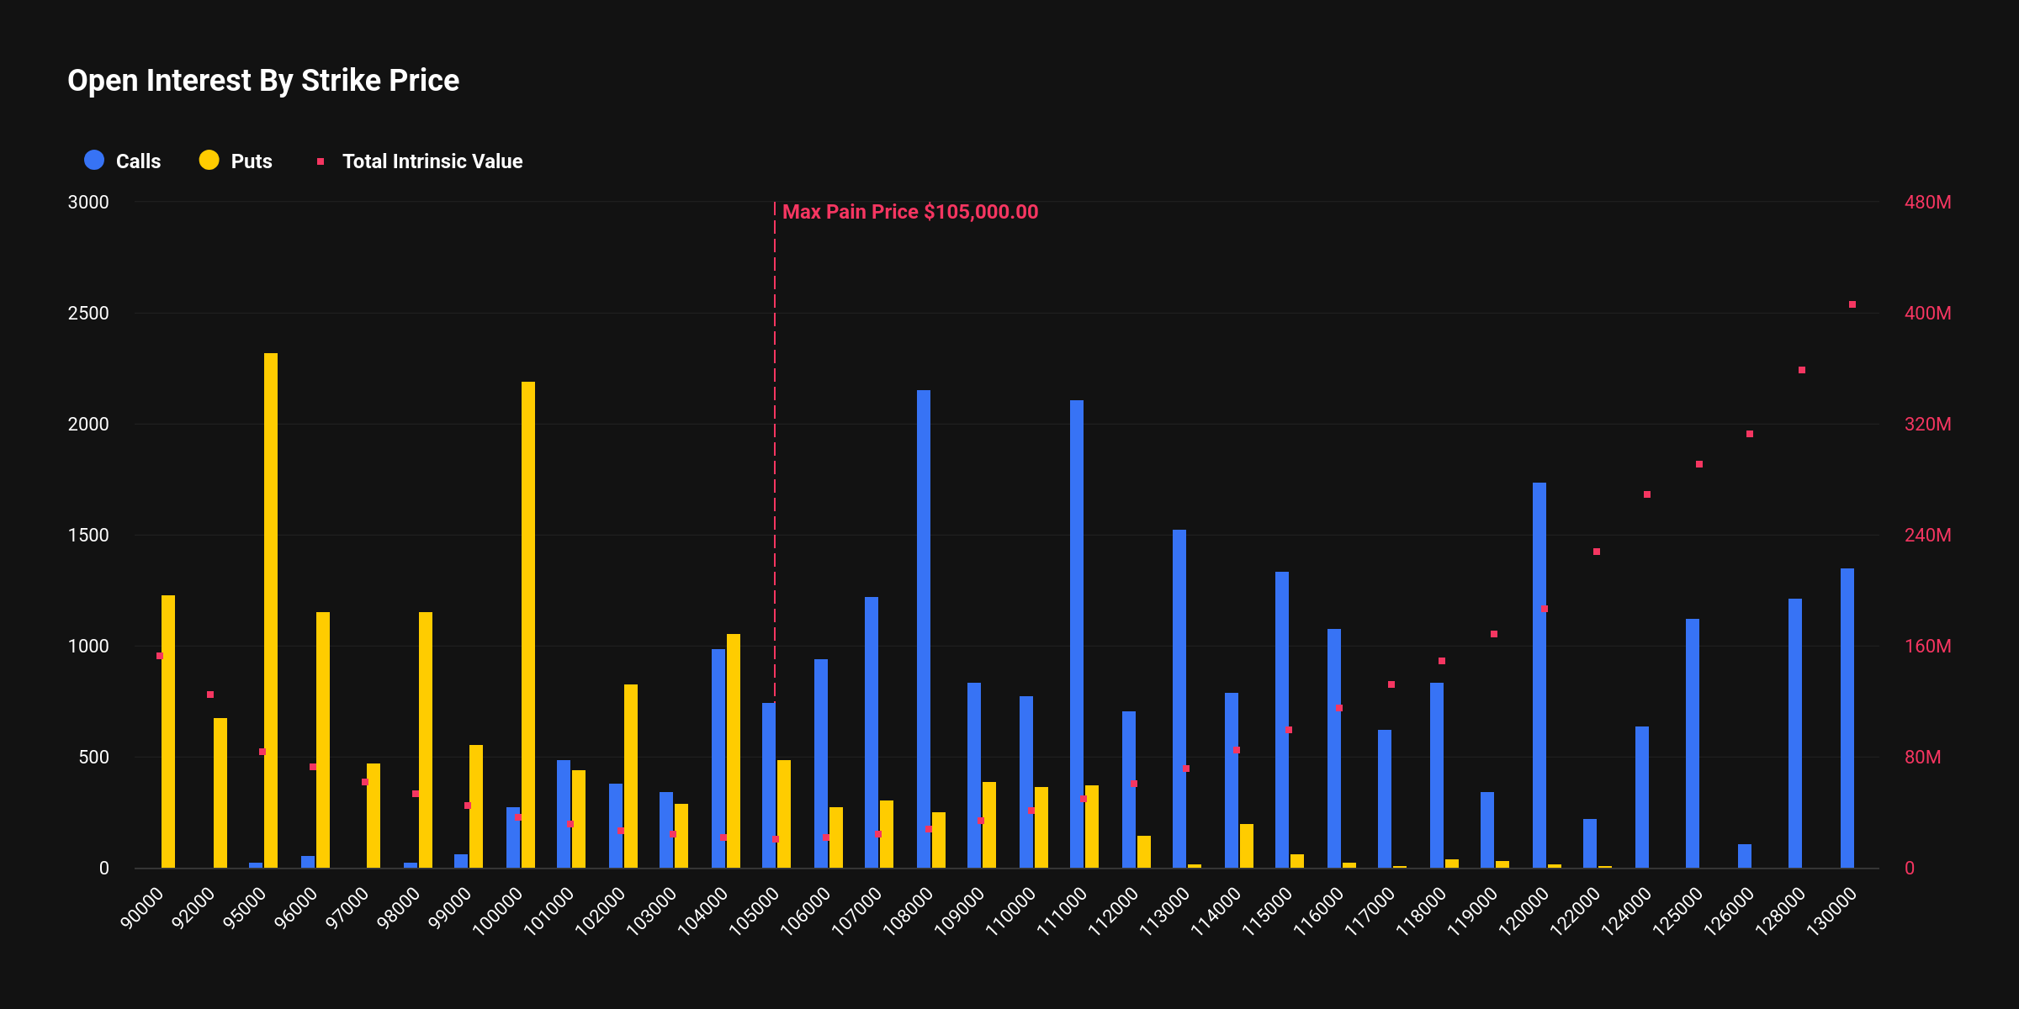Toggle the Puts legend series
Viewport: 2019px width, 1009px height.
tap(251, 161)
